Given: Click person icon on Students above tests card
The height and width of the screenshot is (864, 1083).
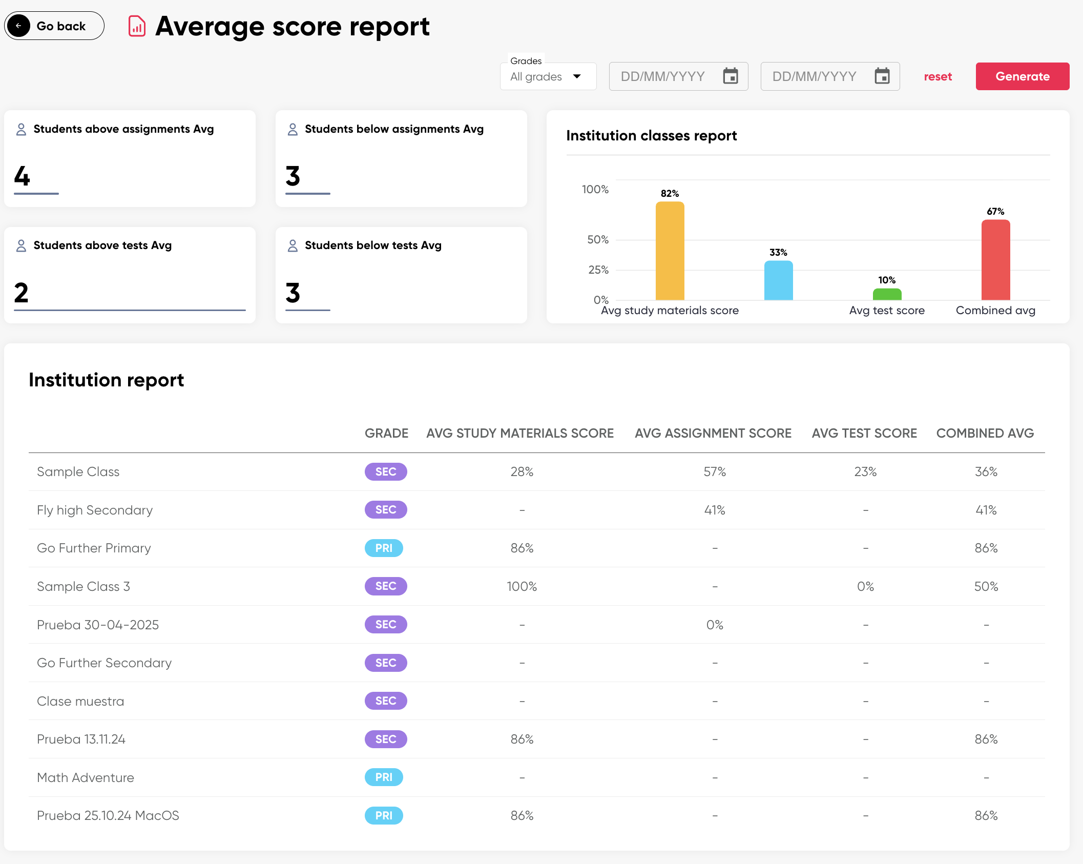Looking at the screenshot, I should [21, 245].
